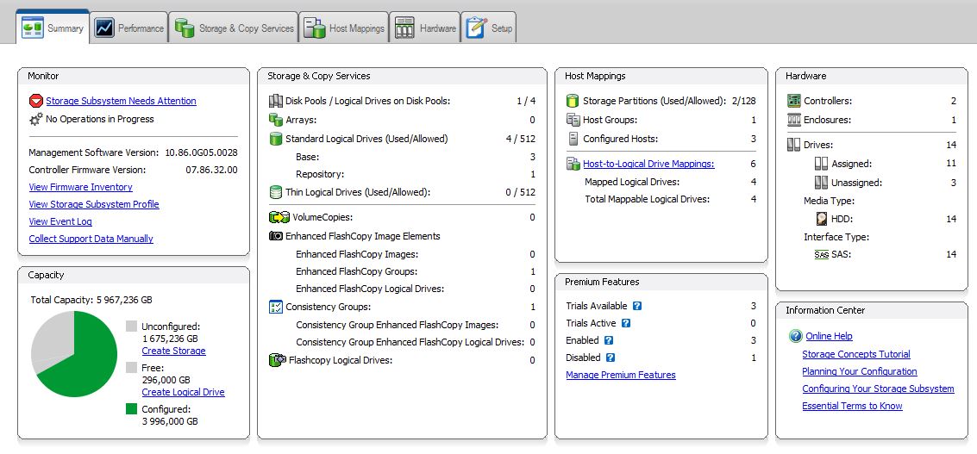Open Manage Premium Features link
Screen dimensions: 977x454
coord(620,375)
